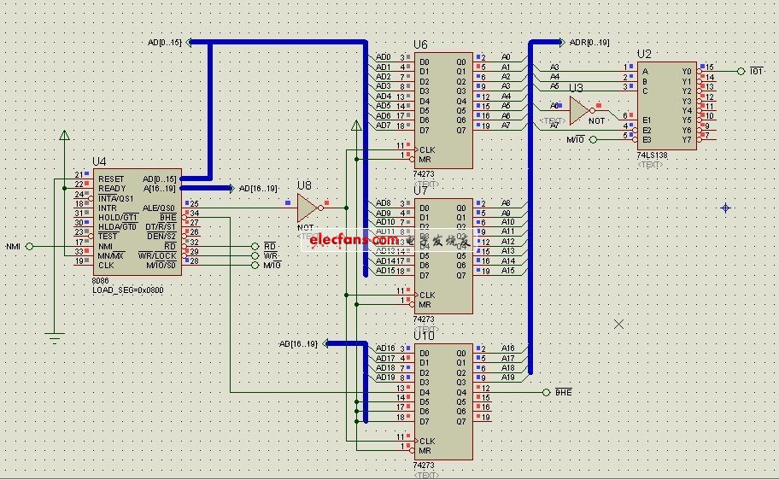Select the ADR[0..19] bus terminal label
Screen dimensions: 779x480
coord(588,42)
